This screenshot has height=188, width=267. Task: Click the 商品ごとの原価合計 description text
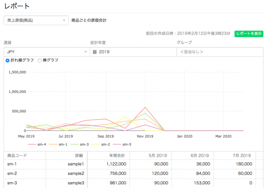coord(89,20)
